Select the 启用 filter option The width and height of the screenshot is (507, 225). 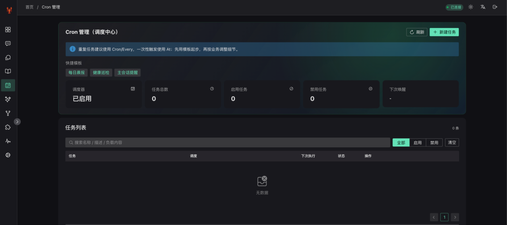pos(418,143)
